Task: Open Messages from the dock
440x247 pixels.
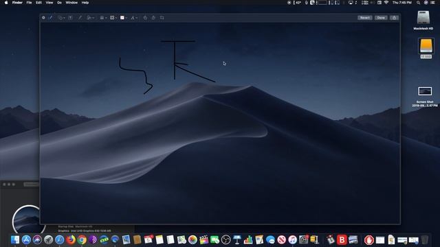Action: tap(270, 239)
